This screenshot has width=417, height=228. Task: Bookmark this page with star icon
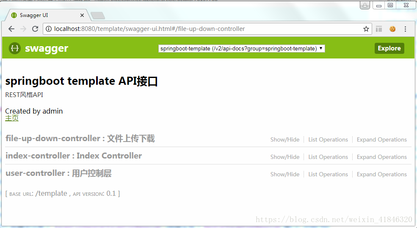pos(366,29)
